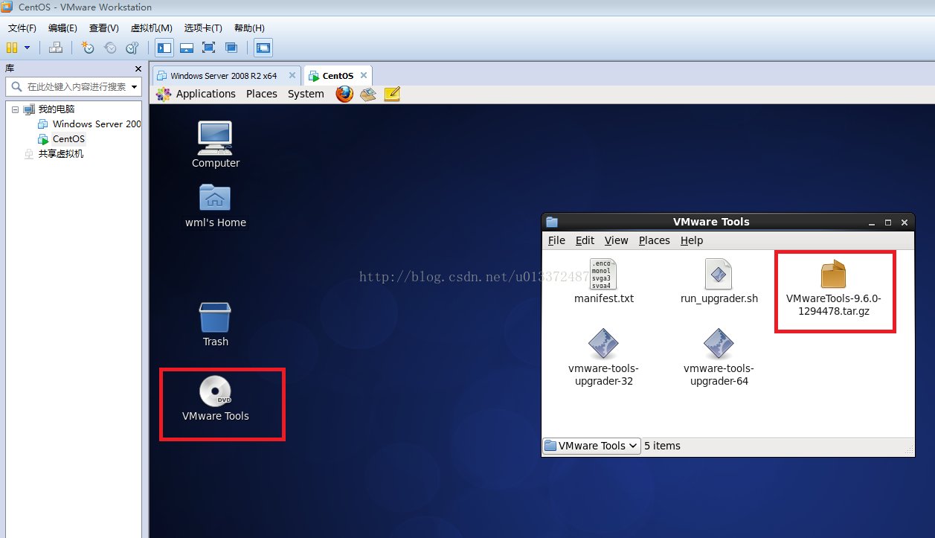Open Places menu in VMware Tools window

click(655, 240)
